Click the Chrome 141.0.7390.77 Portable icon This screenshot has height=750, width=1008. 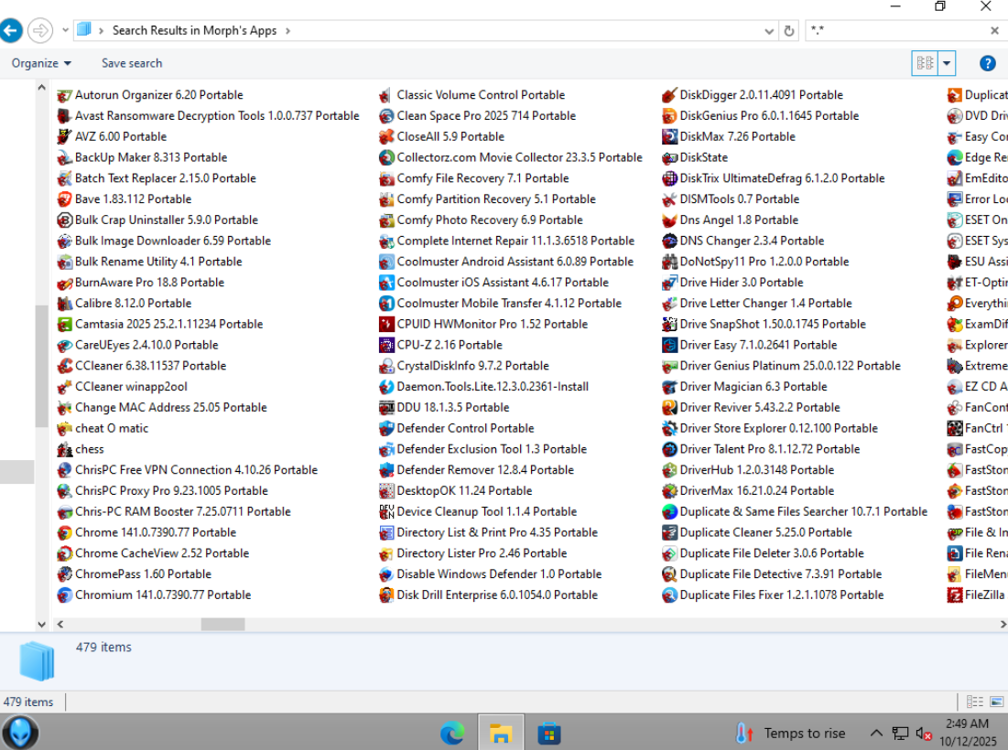tap(64, 532)
